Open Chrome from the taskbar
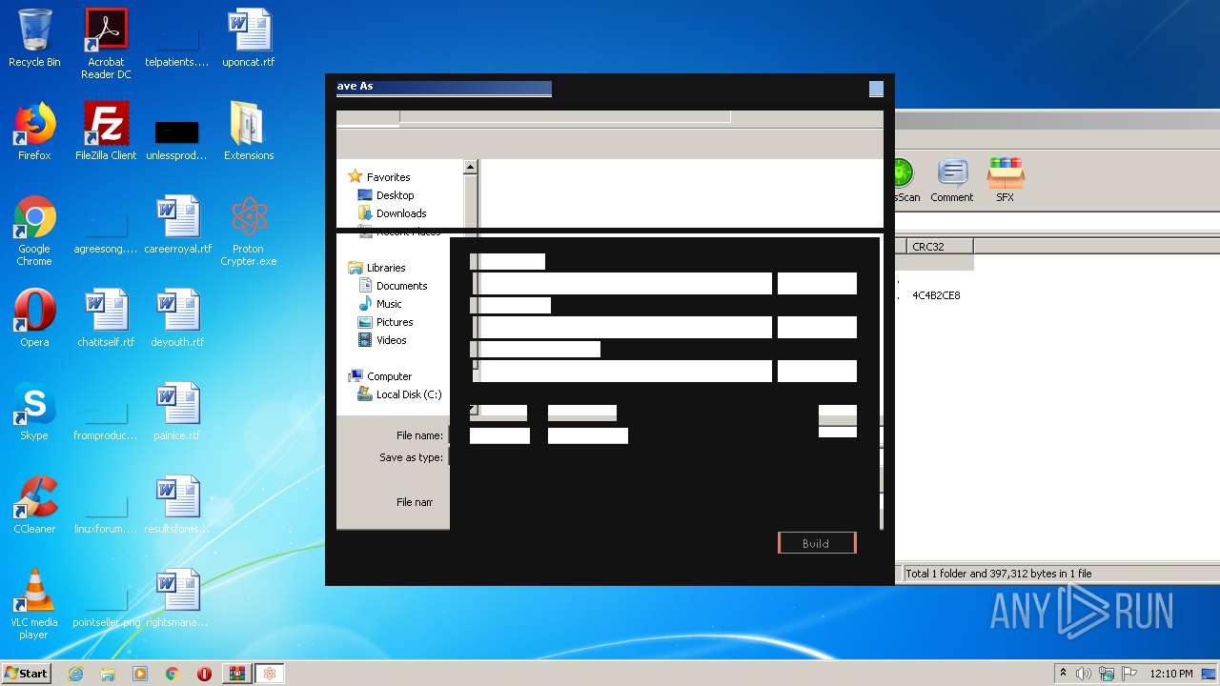This screenshot has height=686, width=1220. pyautogui.click(x=173, y=674)
